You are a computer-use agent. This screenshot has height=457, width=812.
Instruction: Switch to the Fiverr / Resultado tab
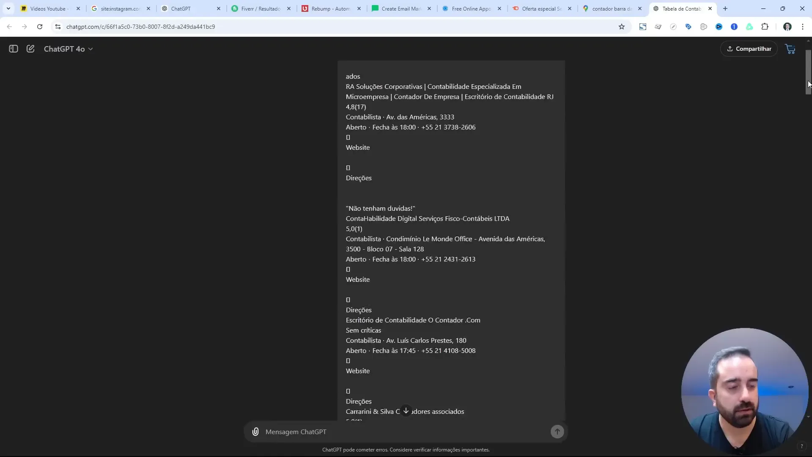click(260, 8)
